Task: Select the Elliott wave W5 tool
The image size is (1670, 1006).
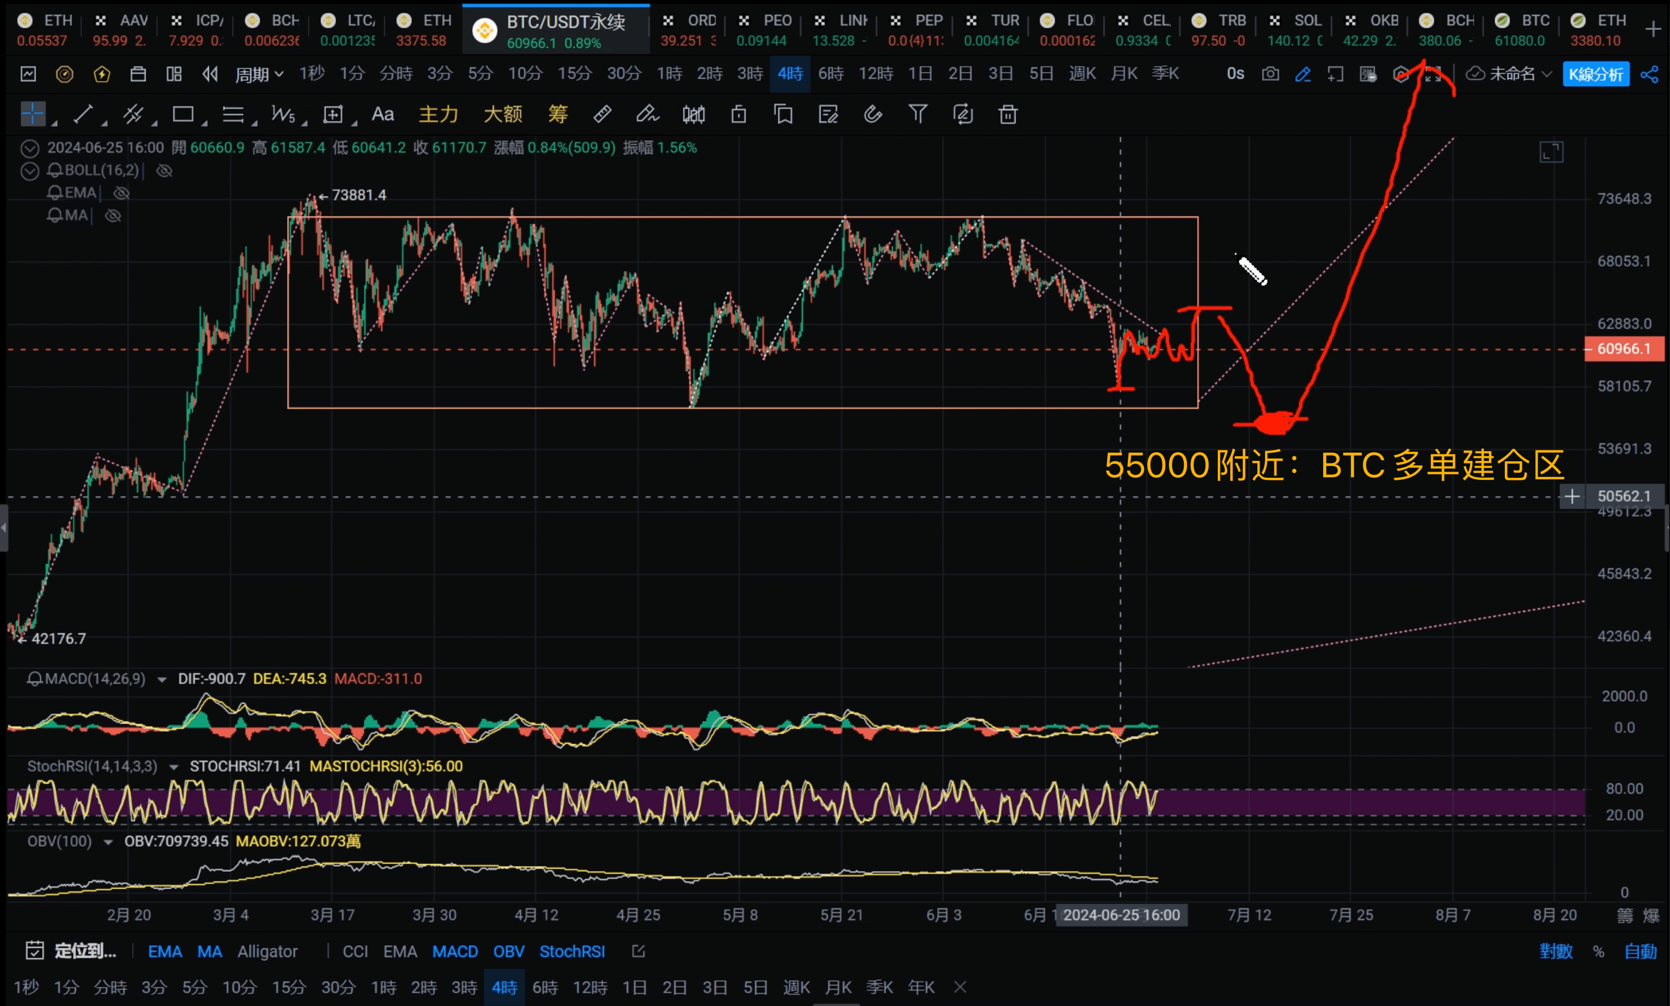Action: [282, 114]
